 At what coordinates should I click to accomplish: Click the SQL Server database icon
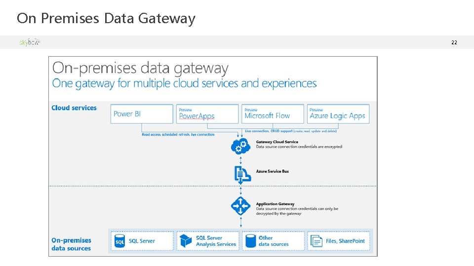pyautogui.click(x=119, y=241)
